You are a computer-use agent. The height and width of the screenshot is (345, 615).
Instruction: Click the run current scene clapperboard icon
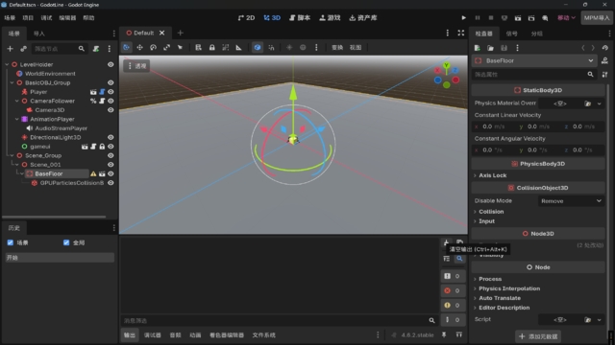click(518, 18)
